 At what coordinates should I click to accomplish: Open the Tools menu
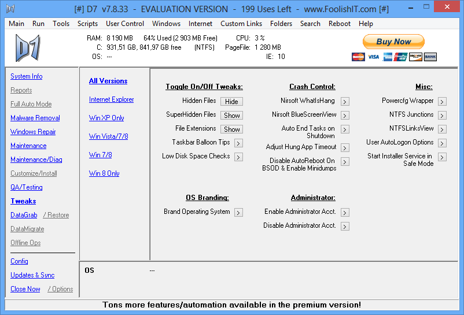pos(61,24)
